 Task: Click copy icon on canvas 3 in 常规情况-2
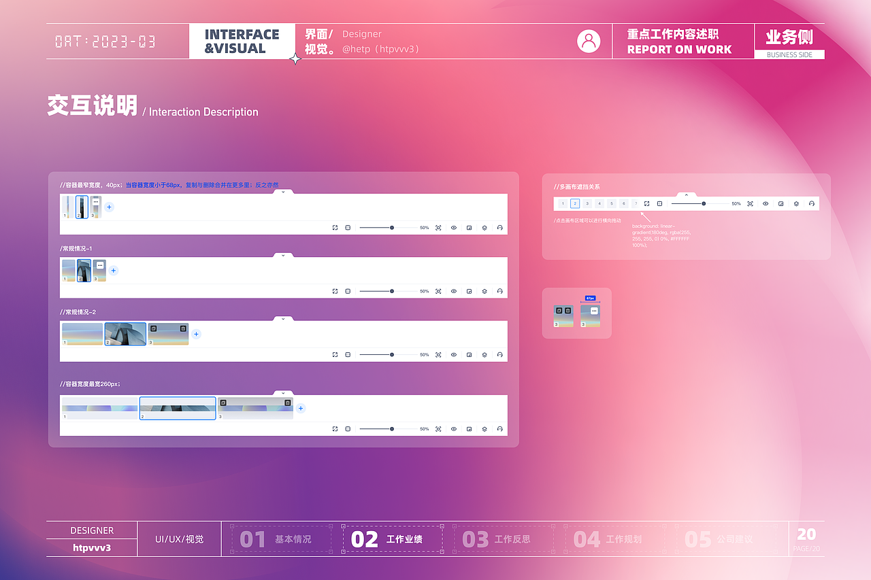(153, 328)
